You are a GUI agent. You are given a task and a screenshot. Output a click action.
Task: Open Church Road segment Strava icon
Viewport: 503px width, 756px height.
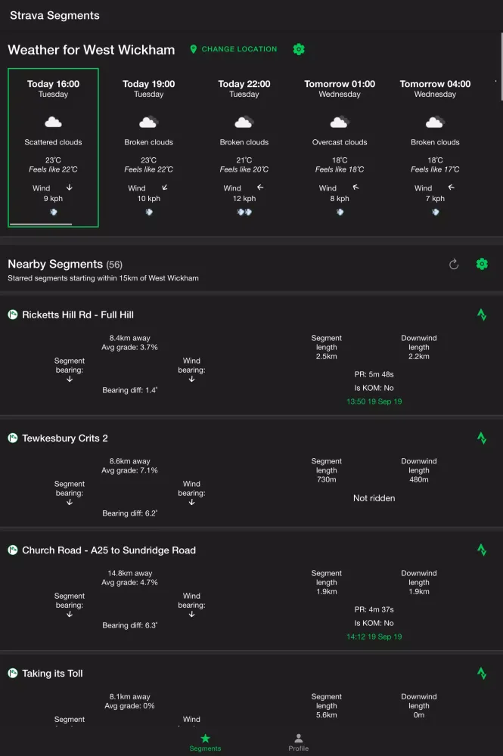(482, 550)
